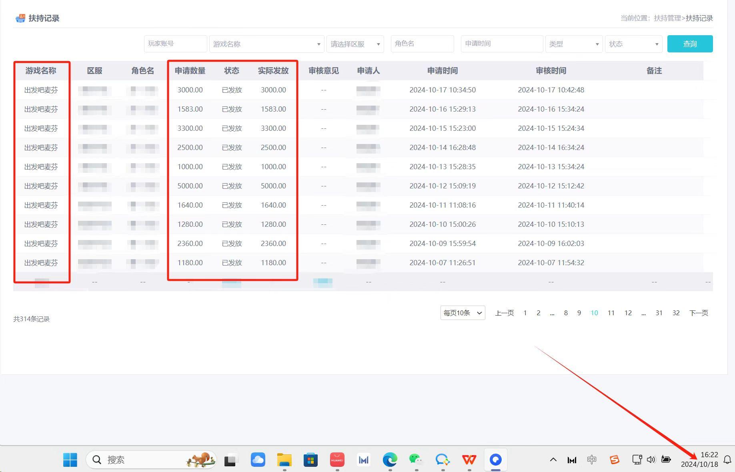Image resolution: width=735 pixels, height=472 pixels.
Task: Select review time 2024-10-15 15:24:34
Action: coord(551,128)
